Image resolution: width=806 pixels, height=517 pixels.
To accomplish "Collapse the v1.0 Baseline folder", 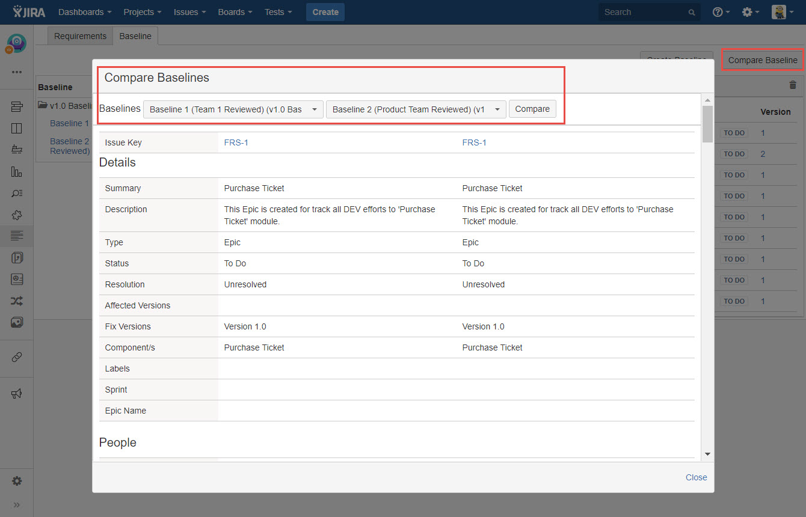I will (x=43, y=105).
